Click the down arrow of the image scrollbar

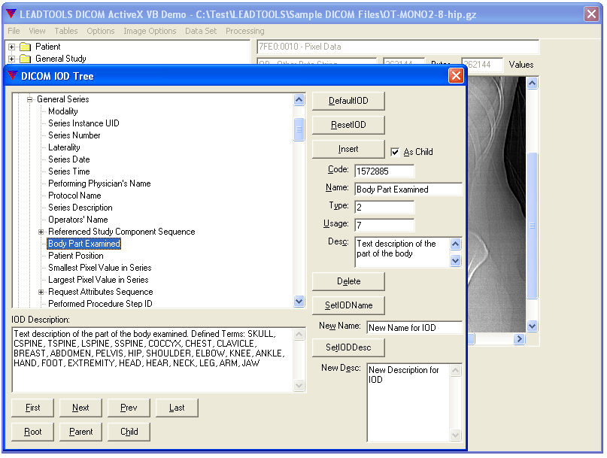tap(533, 327)
